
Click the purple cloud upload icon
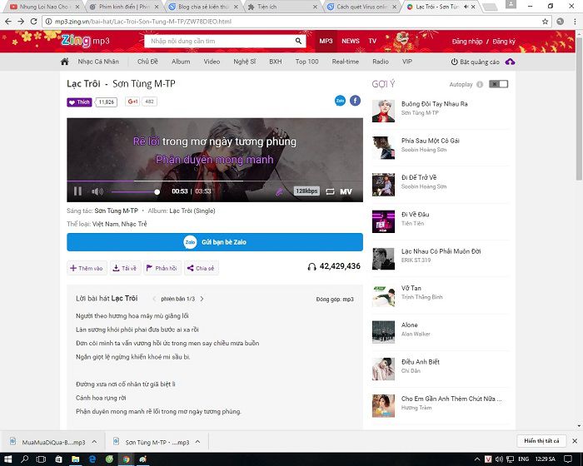tap(510, 62)
